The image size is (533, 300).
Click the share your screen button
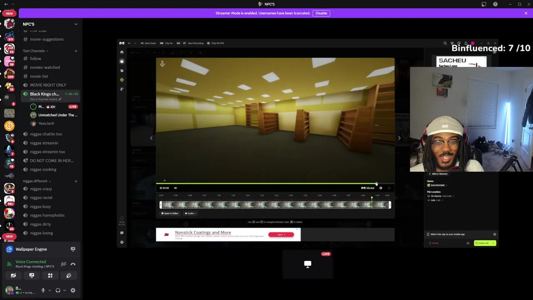32,275
